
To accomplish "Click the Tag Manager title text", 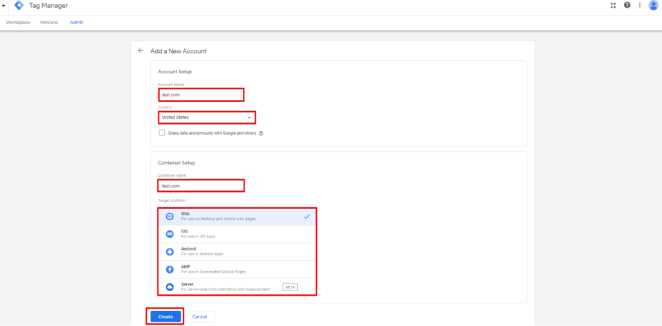I will coord(48,5).
